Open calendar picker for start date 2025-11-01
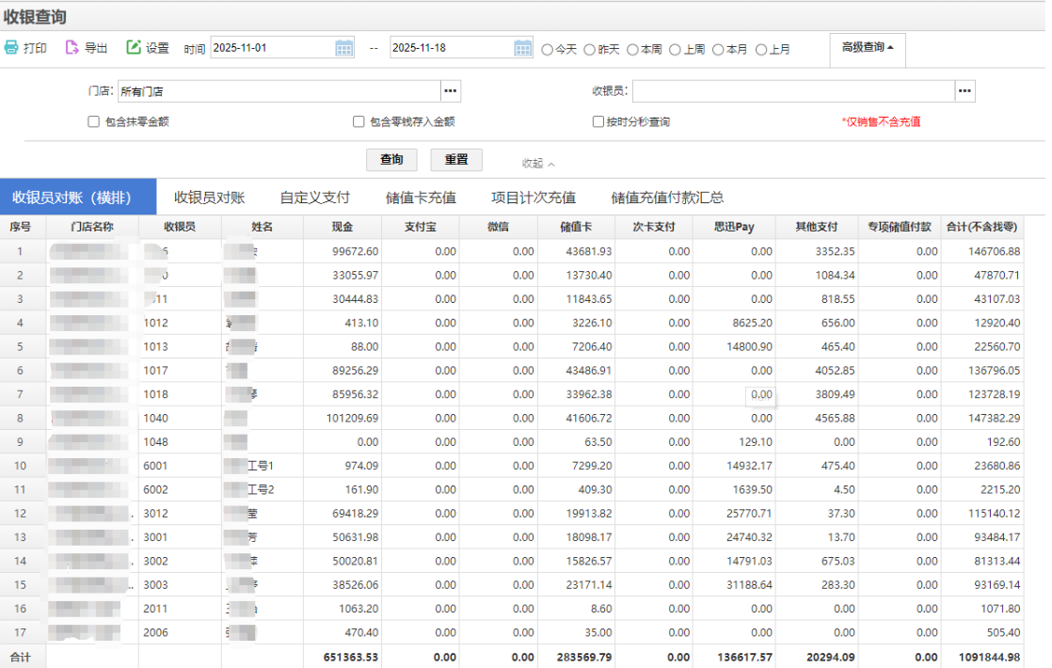The width and height of the screenshot is (1052, 668). 344,49
